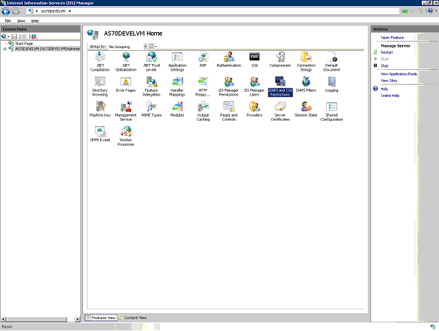Screen dimensions: 439x331
Task: Open the Providers feature
Action: (x=254, y=109)
